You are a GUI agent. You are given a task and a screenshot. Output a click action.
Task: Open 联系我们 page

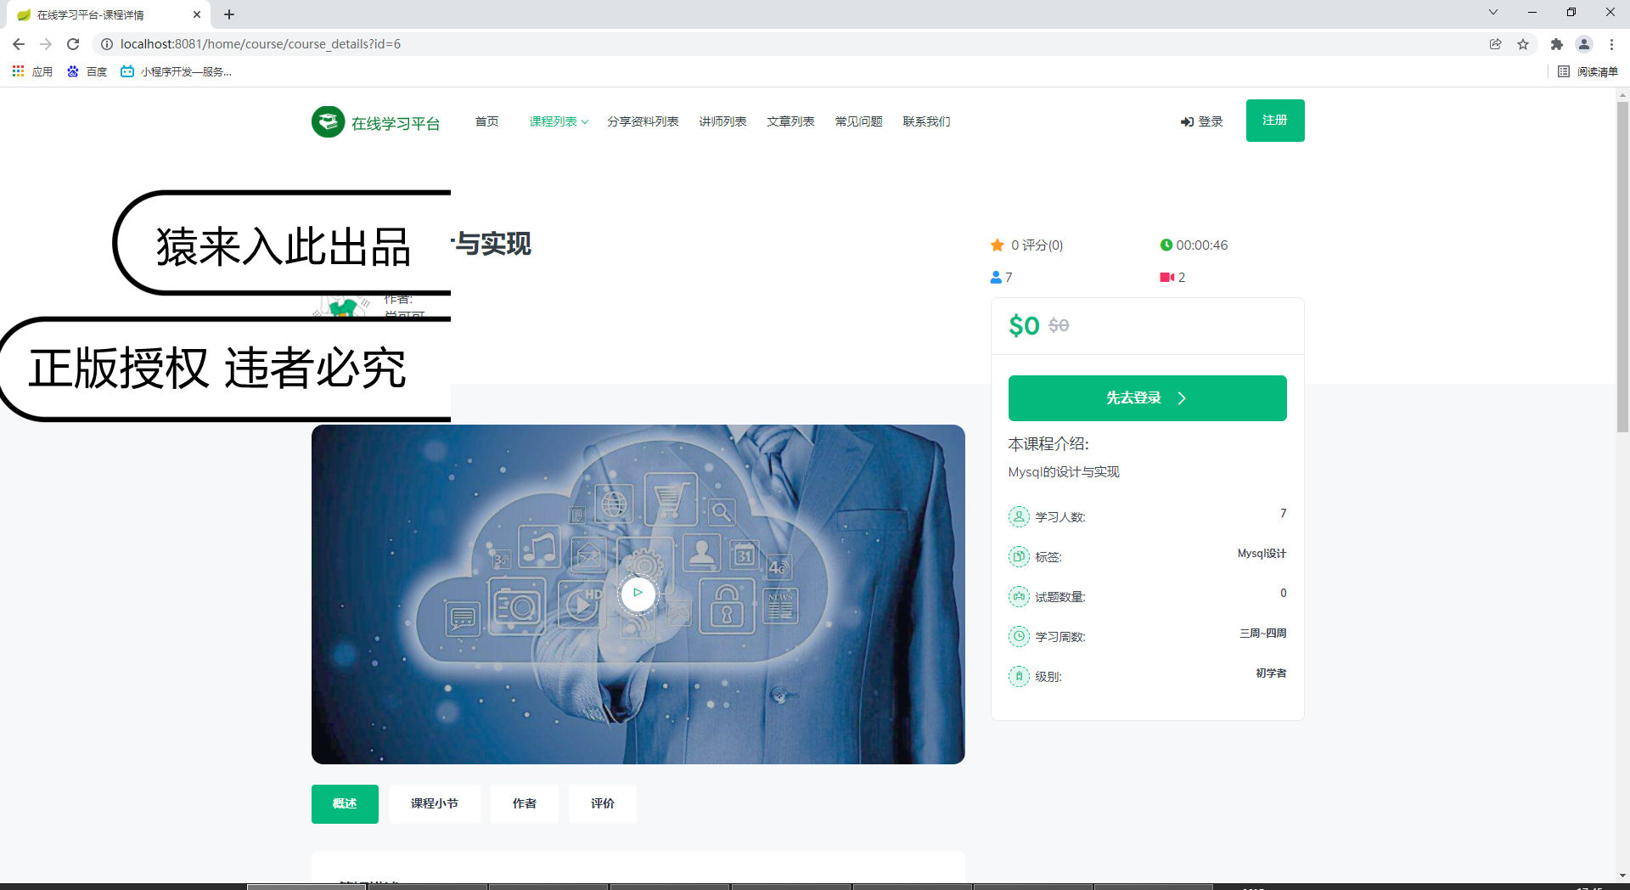click(926, 121)
